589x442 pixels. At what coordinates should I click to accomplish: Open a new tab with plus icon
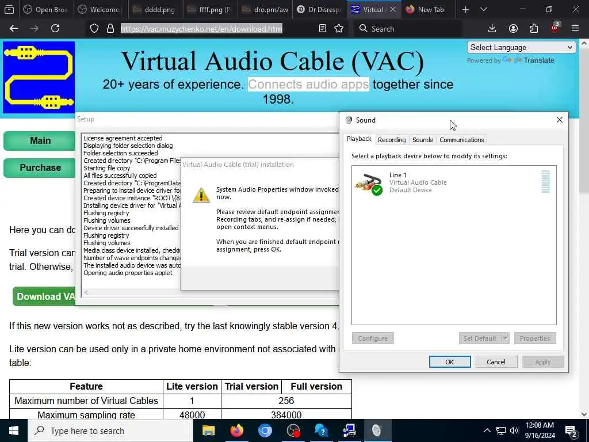(x=465, y=10)
